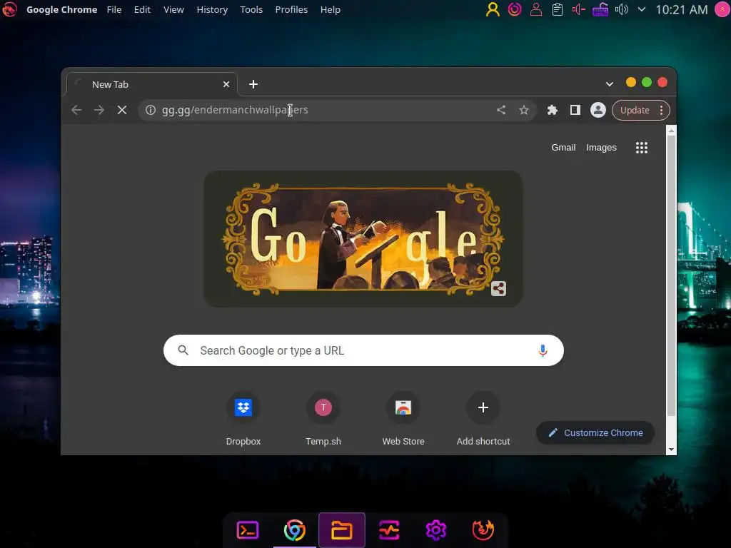This screenshot has width=731, height=548.
Task: Open the Images link
Action: [x=601, y=147]
